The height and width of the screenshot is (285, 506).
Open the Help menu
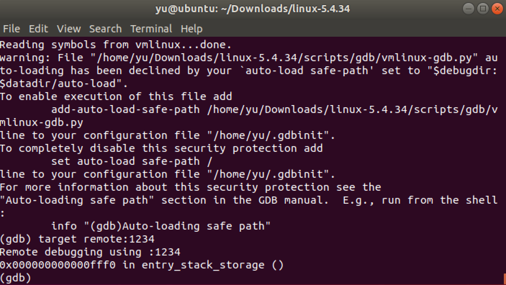click(x=191, y=28)
